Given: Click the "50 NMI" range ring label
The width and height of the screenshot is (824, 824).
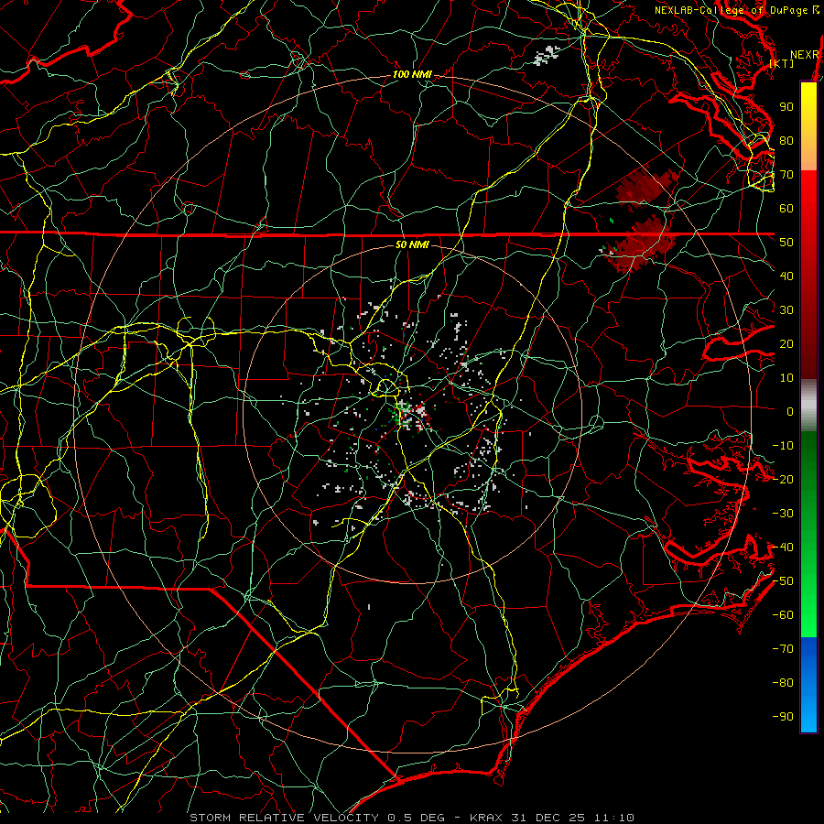Looking at the screenshot, I should (412, 244).
